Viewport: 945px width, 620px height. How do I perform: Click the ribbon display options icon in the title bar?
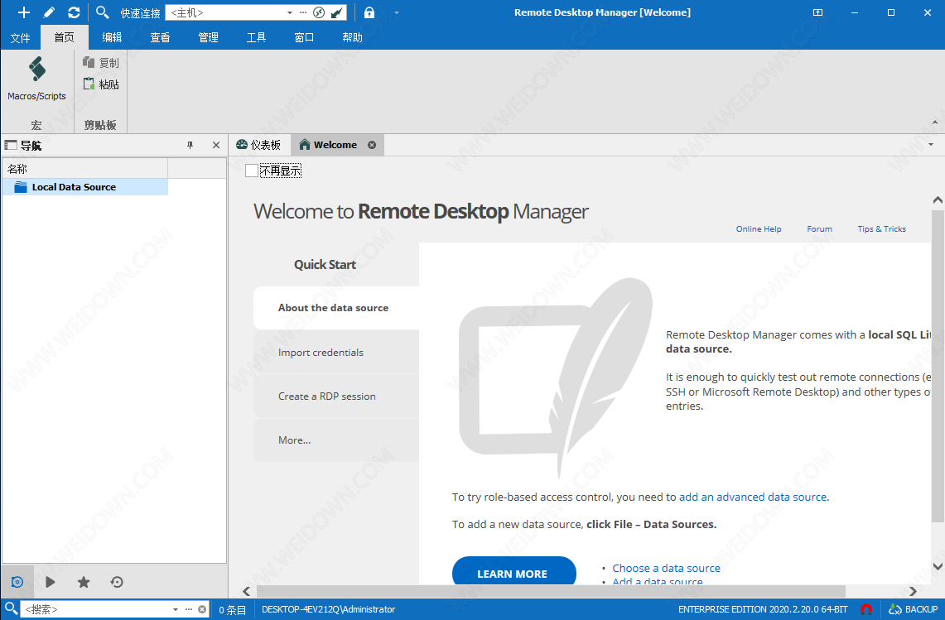[x=817, y=12]
